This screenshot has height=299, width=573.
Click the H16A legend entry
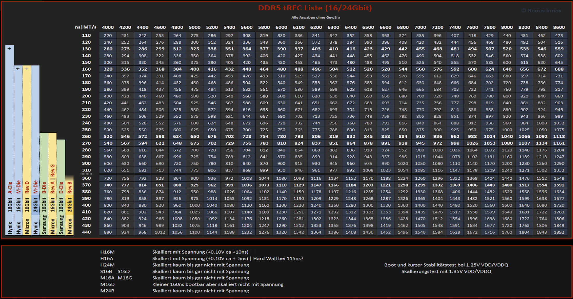(x=107, y=258)
